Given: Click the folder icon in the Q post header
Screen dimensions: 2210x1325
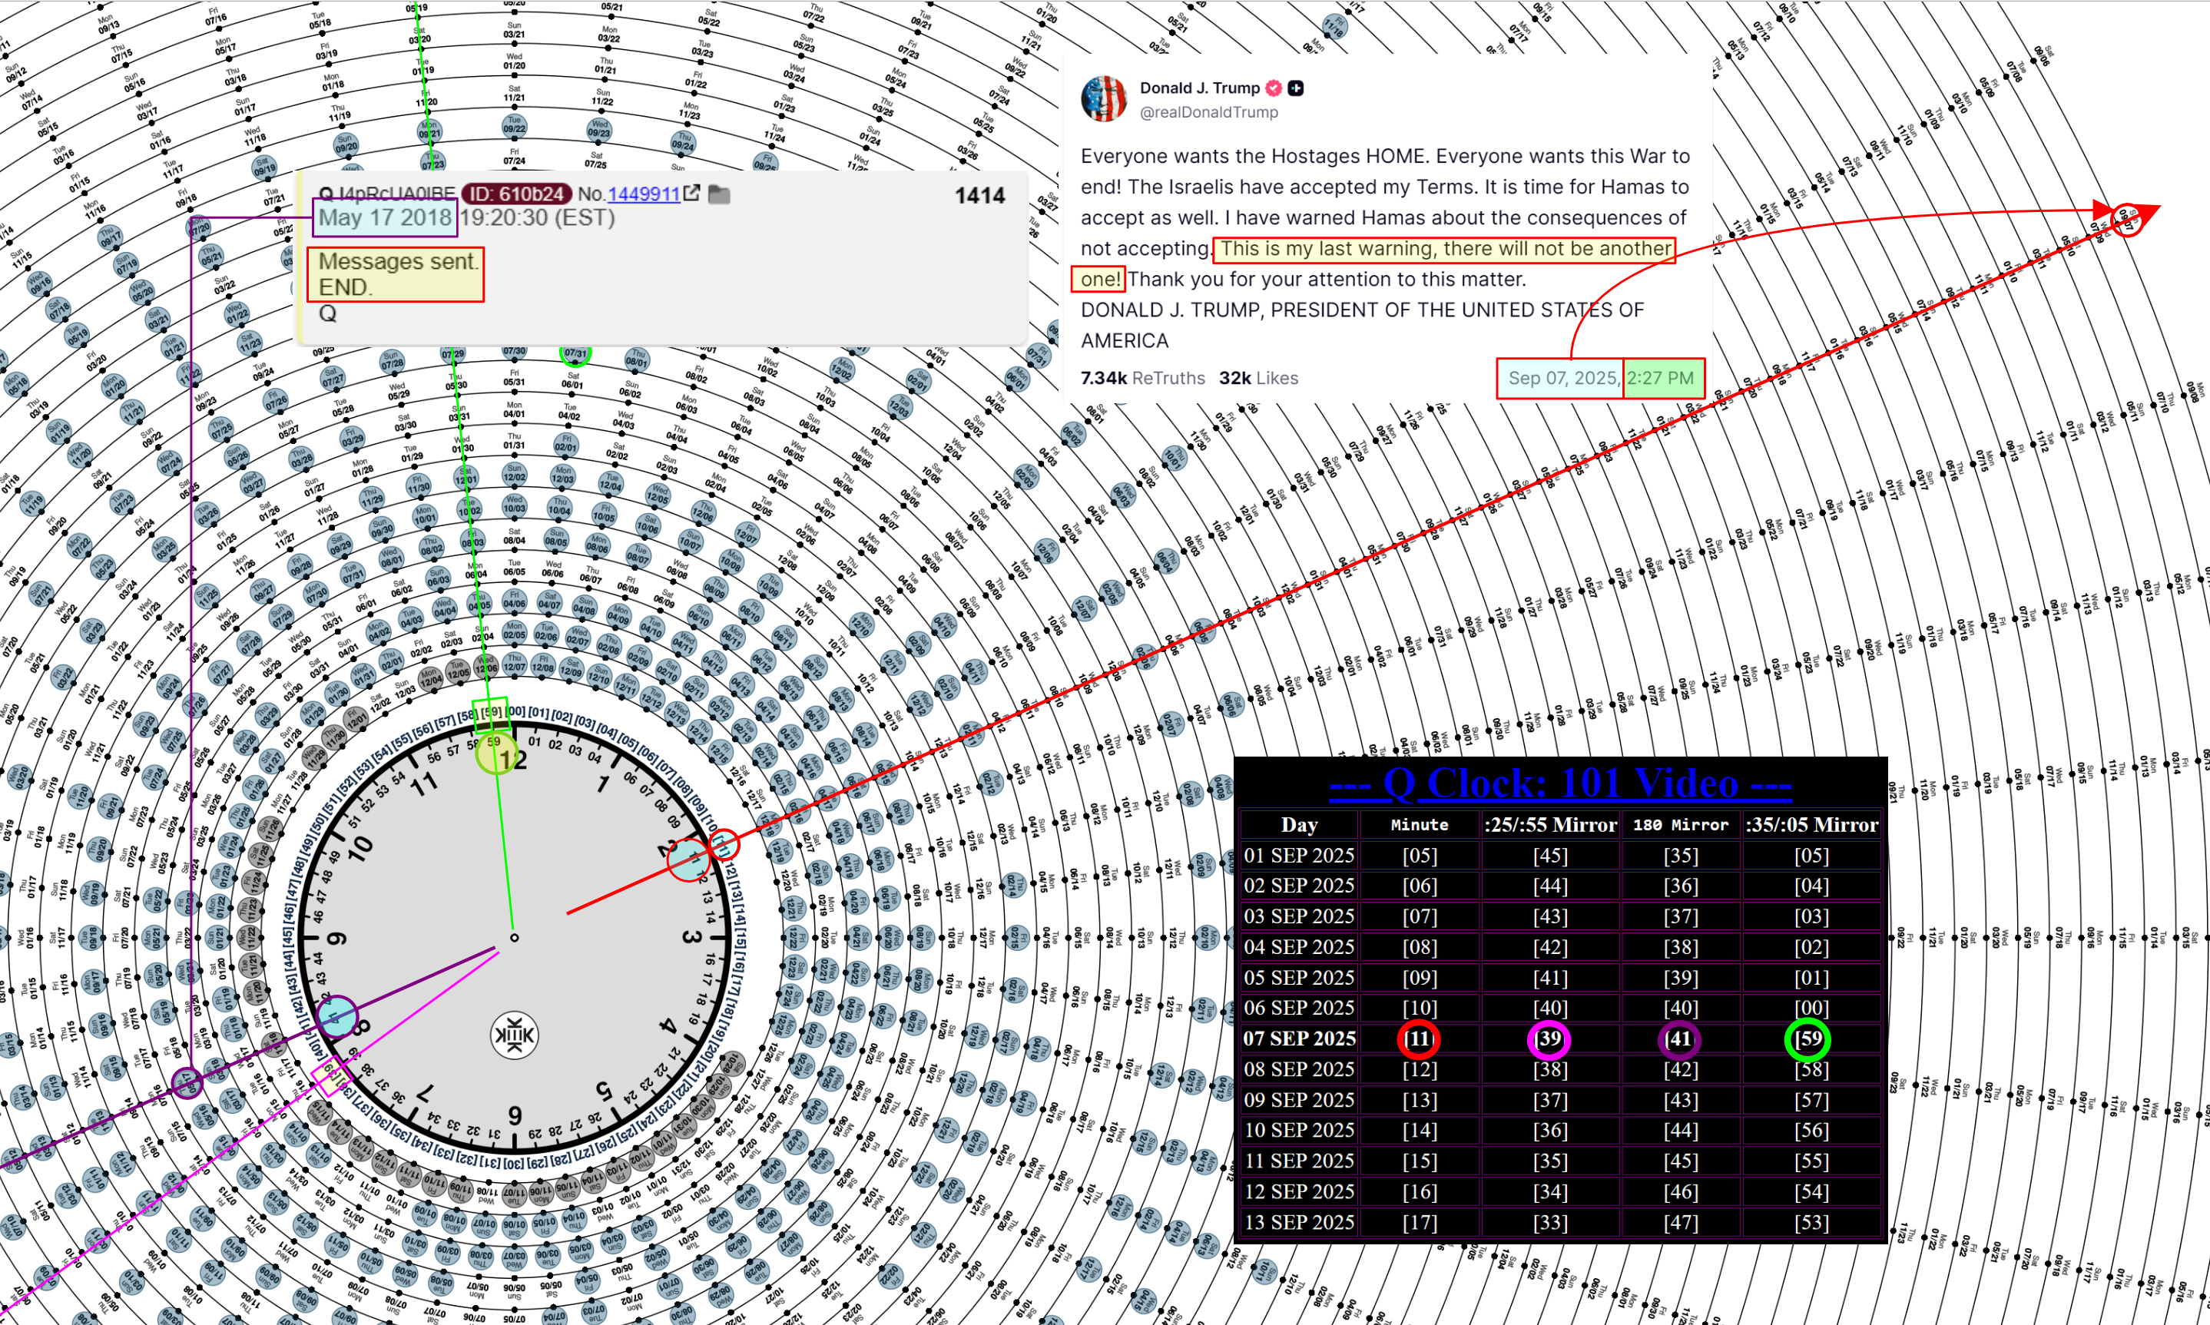Looking at the screenshot, I should click(719, 194).
